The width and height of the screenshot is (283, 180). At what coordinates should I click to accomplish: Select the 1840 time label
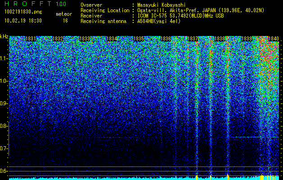[274, 39]
